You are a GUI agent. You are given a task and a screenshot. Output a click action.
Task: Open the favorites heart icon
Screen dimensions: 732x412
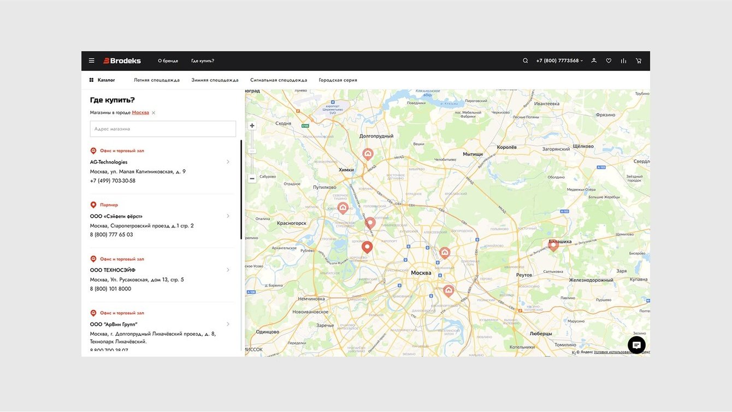(609, 61)
